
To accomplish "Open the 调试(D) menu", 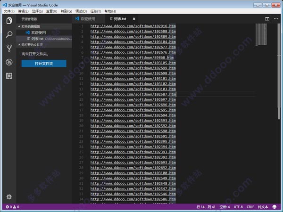I will (x=81, y=11).
